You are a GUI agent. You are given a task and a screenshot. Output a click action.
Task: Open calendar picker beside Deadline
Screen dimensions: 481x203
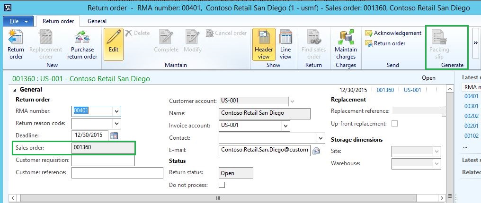click(114, 135)
